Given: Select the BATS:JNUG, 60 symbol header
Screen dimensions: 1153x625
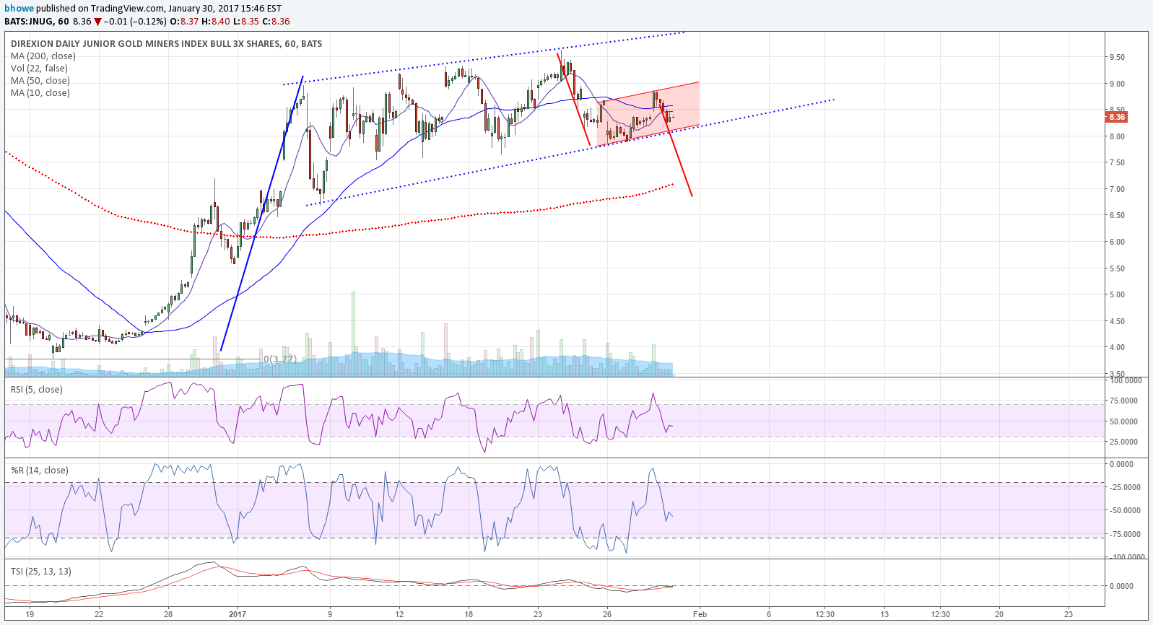Looking at the screenshot, I should pyautogui.click(x=37, y=22).
